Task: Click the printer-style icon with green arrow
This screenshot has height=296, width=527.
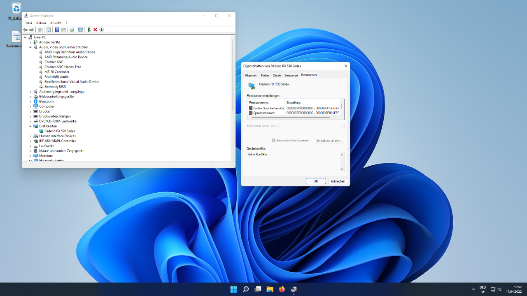Action: point(72,30)
